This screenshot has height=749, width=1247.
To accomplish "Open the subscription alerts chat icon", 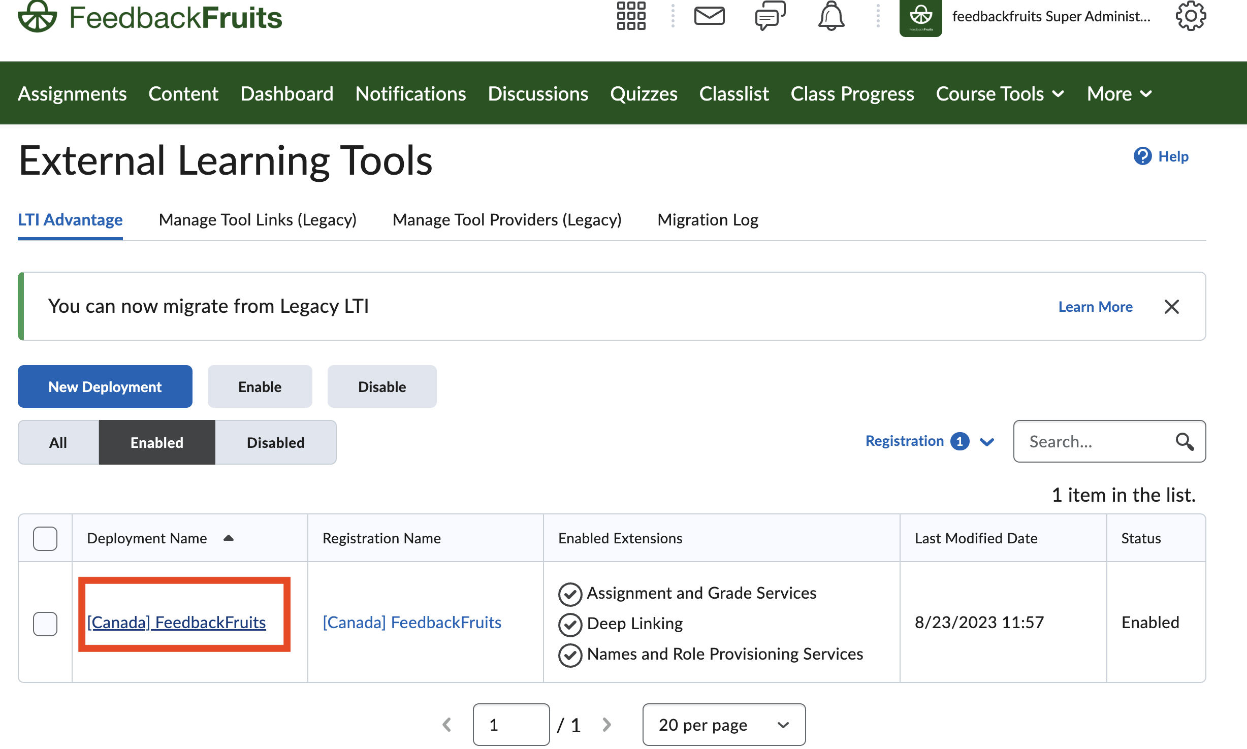I will click(770, 16).
